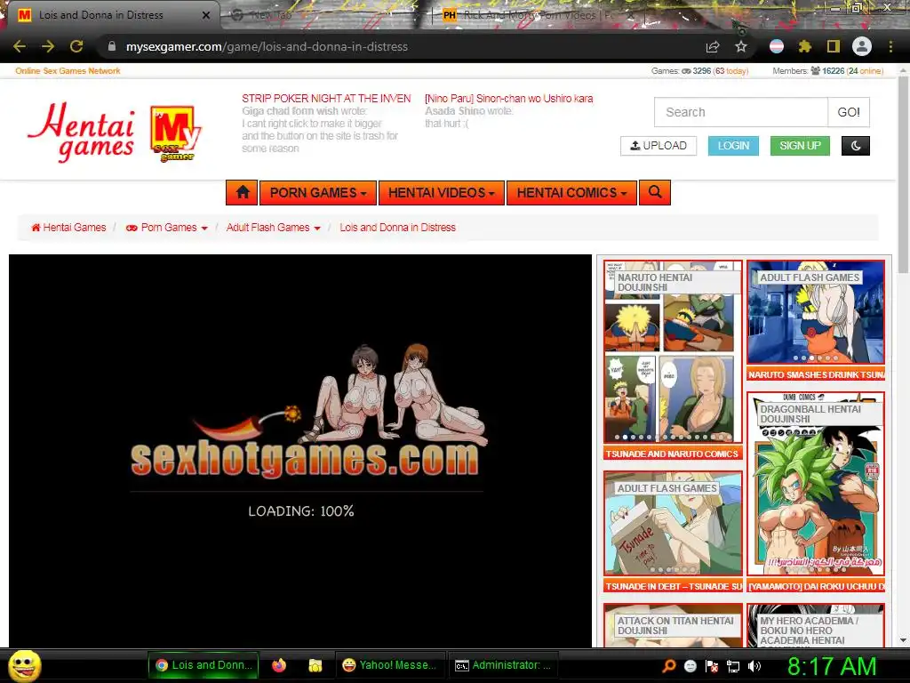Screen dimensions: 910x683
Task: Go back using the browser back arrow
Action: click(x=20, y=46)
